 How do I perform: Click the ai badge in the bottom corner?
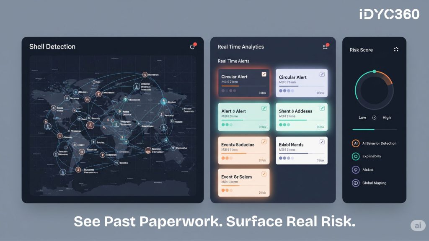(417, 226)
